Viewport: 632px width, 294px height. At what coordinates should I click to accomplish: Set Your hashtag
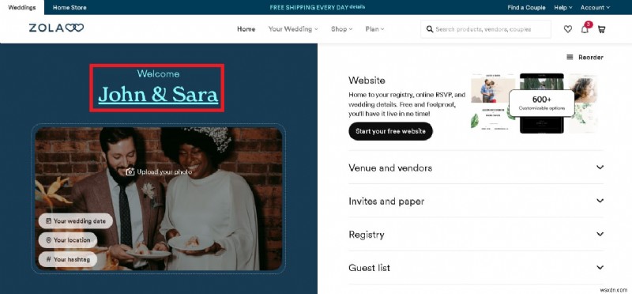[x=68, y=259]
